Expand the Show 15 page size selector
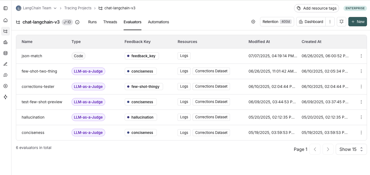Screen dimensions: 370x175 [351, 149]
